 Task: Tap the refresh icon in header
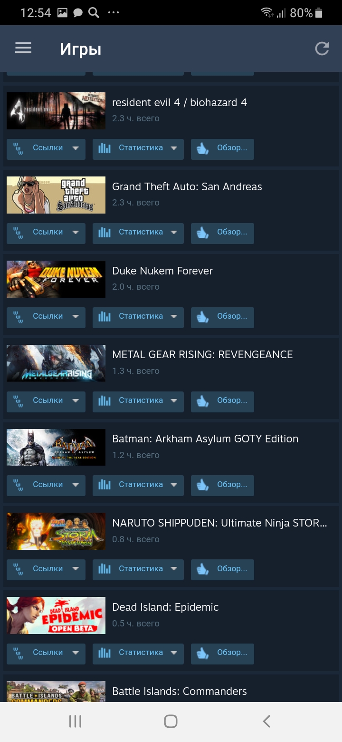tap(322, 49)
